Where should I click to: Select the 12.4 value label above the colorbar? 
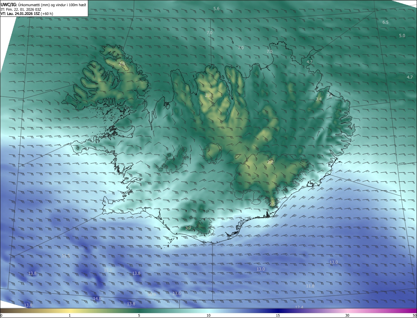299,307
